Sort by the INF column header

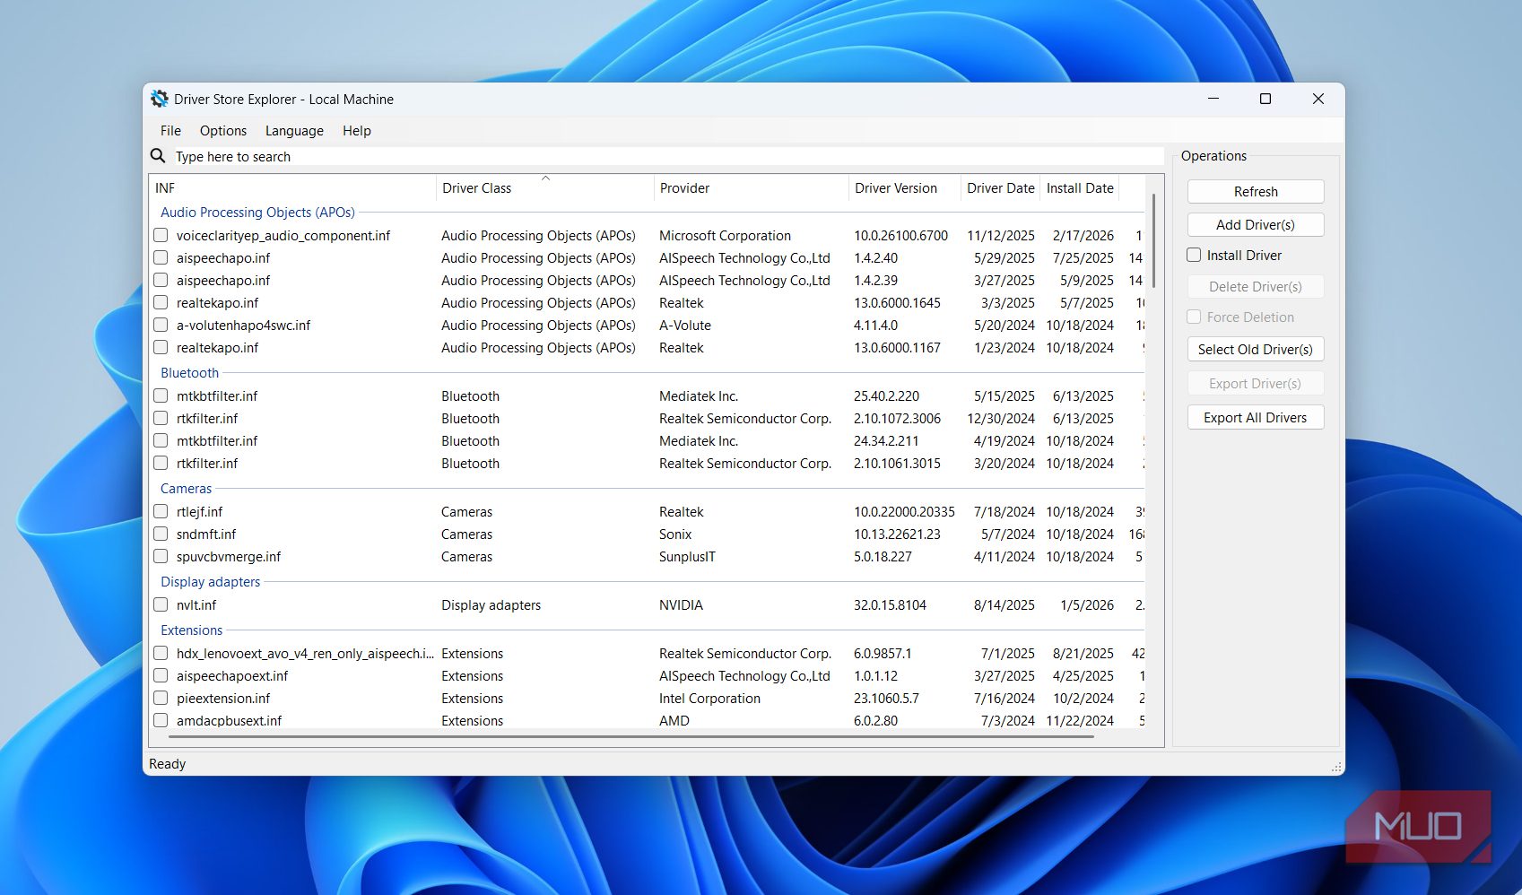tap(292, 188)
